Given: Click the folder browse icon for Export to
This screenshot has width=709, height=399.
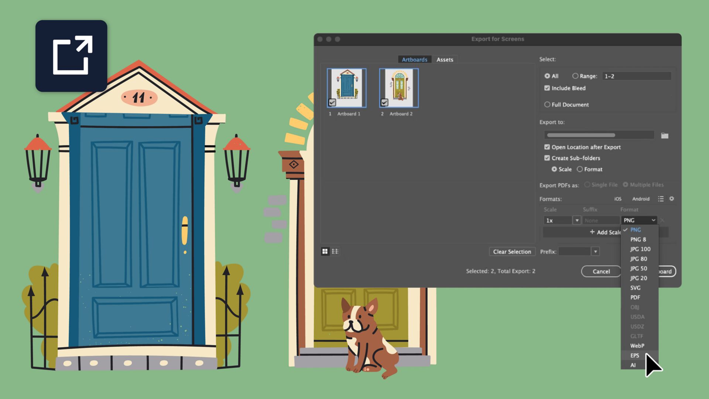Looking at the screenshot, I should (x=666, y=135).
